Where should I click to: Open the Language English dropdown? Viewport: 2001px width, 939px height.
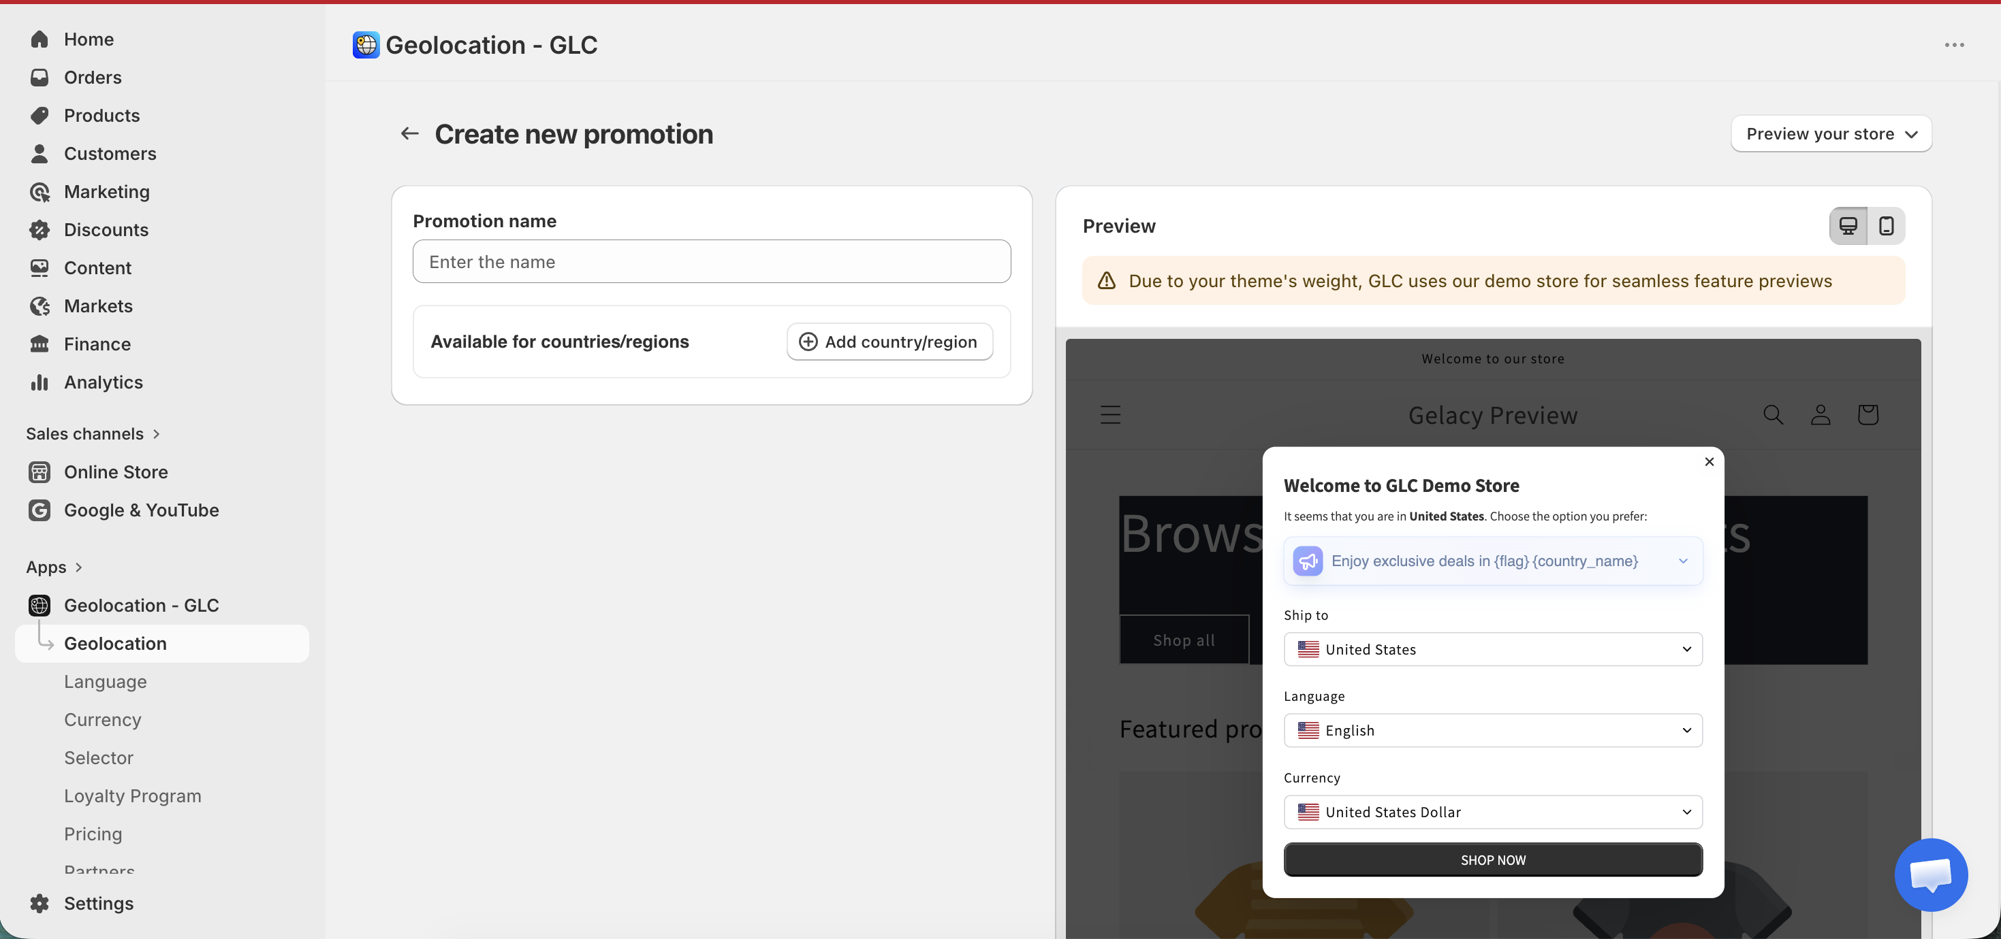1493,730
